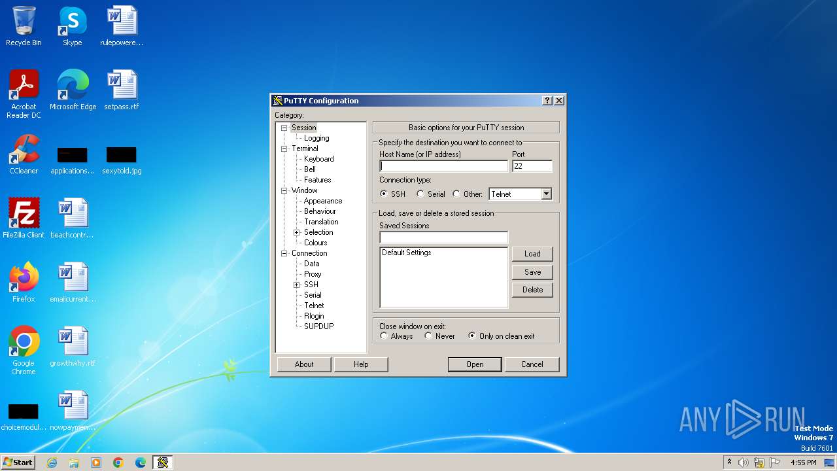Launch Microsoft Edge desktop shortcut

(x=73, y=90)
